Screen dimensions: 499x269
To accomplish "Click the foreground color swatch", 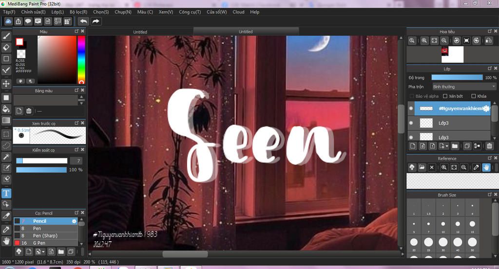I will (19, 42).
